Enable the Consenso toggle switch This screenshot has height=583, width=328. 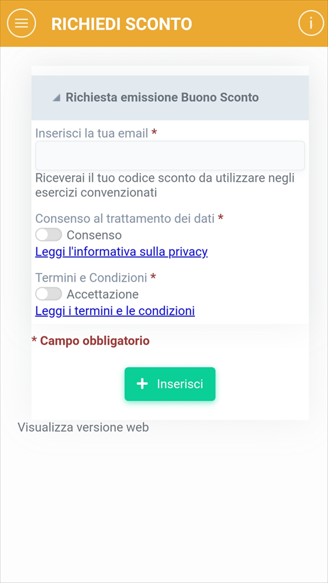pyautogui.click(x=49, y=235)
